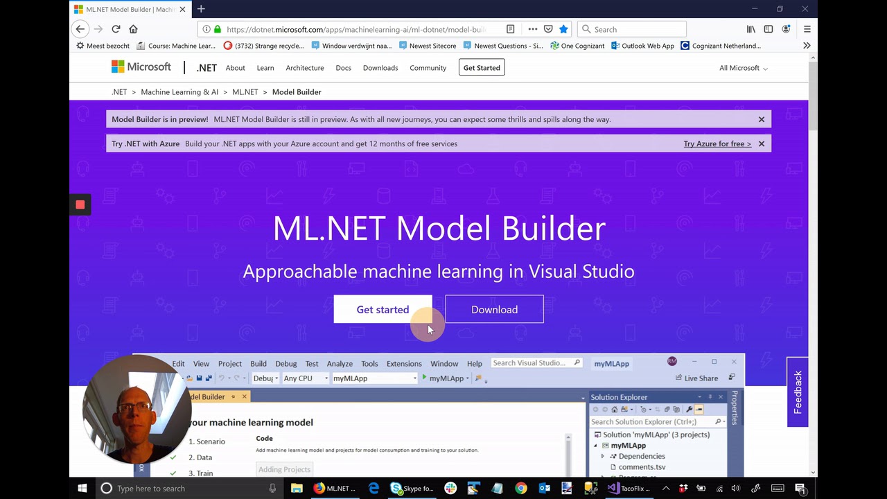
Task: Open Firefox hamburger menu
Action: (x=807, y=29)
